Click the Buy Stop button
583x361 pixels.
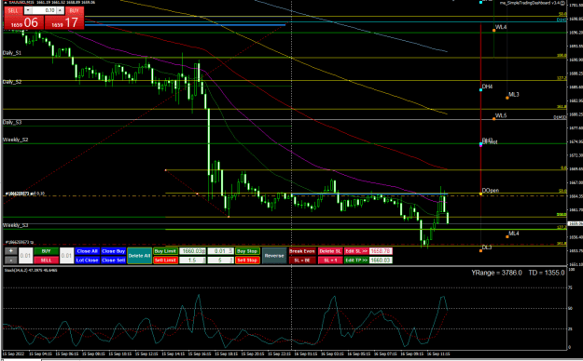(247, 251)
